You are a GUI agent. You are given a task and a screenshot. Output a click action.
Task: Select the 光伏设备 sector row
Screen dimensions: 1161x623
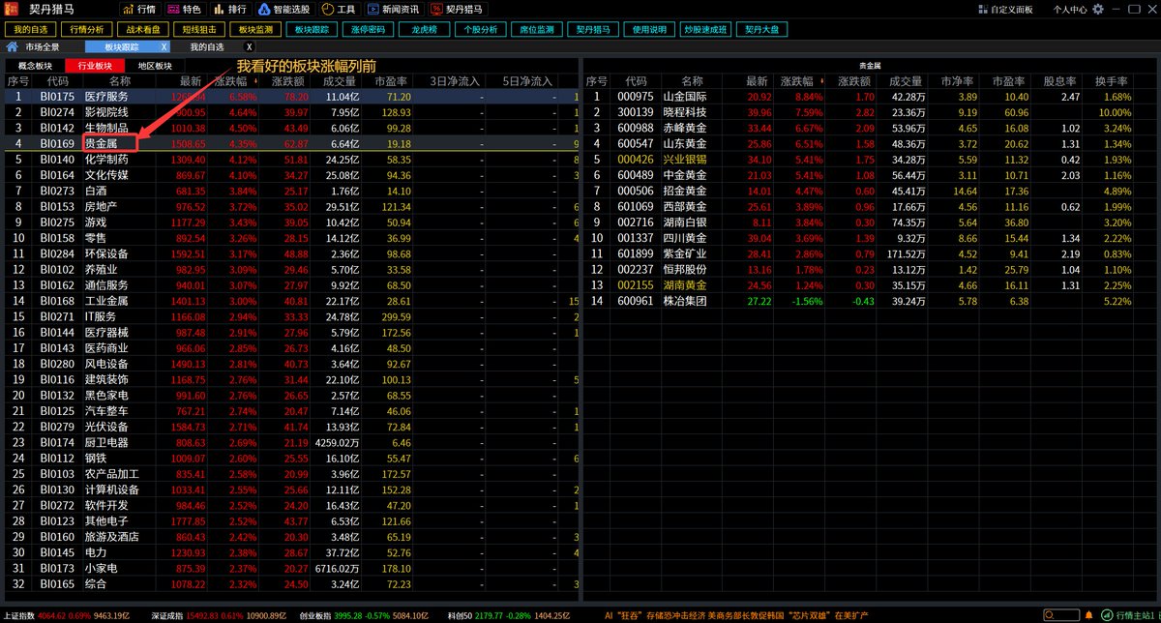(x=290, y=427)
